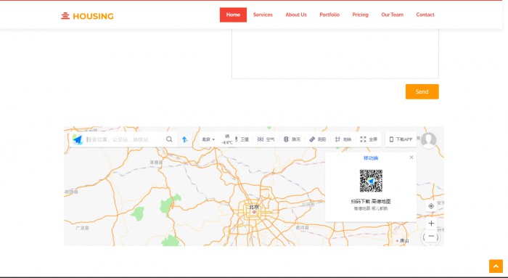Show air quality (空气) layer

(266, 139)
